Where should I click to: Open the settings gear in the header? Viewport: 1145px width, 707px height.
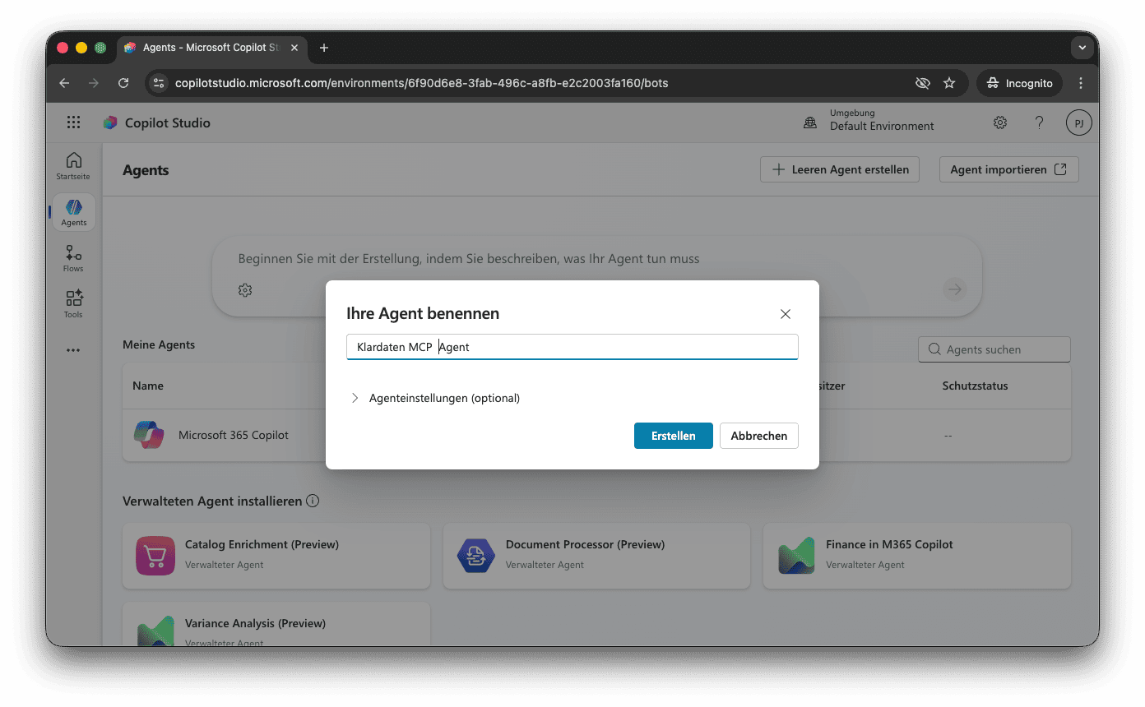(1000, 122)
